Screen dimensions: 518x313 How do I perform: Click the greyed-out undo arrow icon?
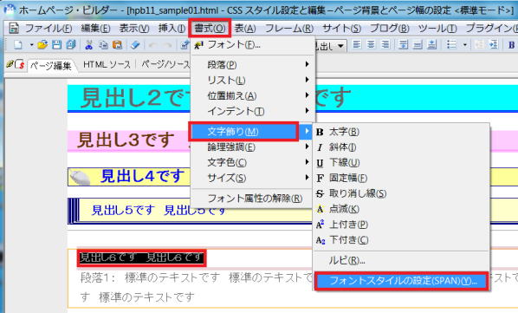(152, 44)
